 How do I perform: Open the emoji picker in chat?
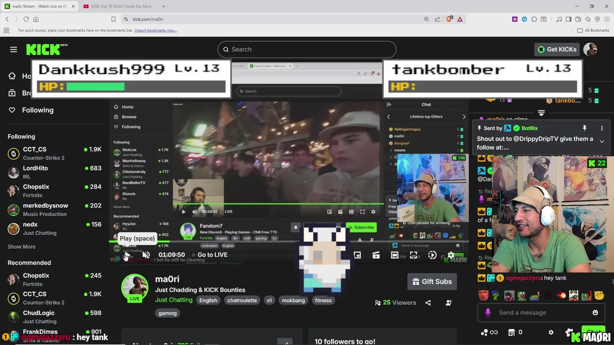click(595, 312)
